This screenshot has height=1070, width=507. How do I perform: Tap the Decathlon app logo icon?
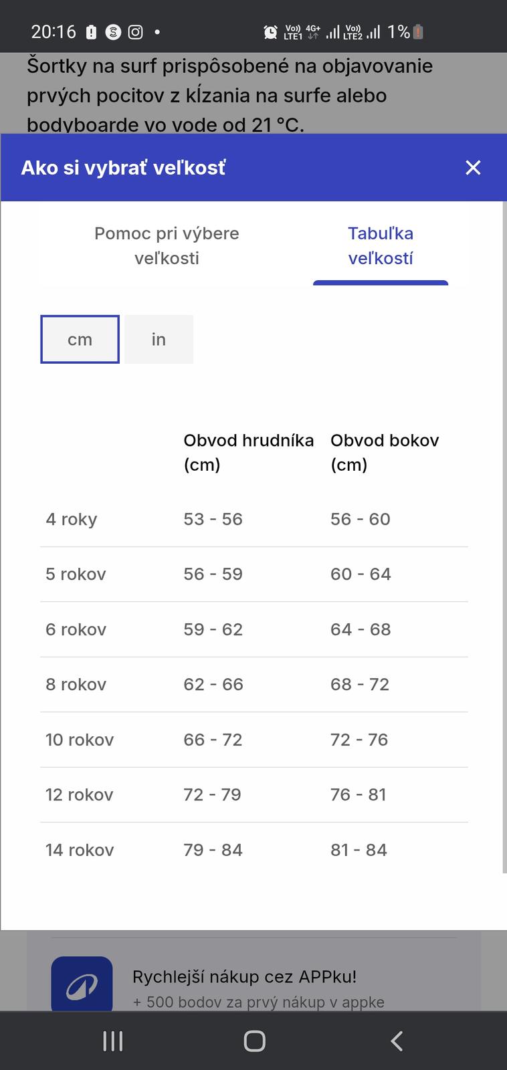[x=82, y=984]
